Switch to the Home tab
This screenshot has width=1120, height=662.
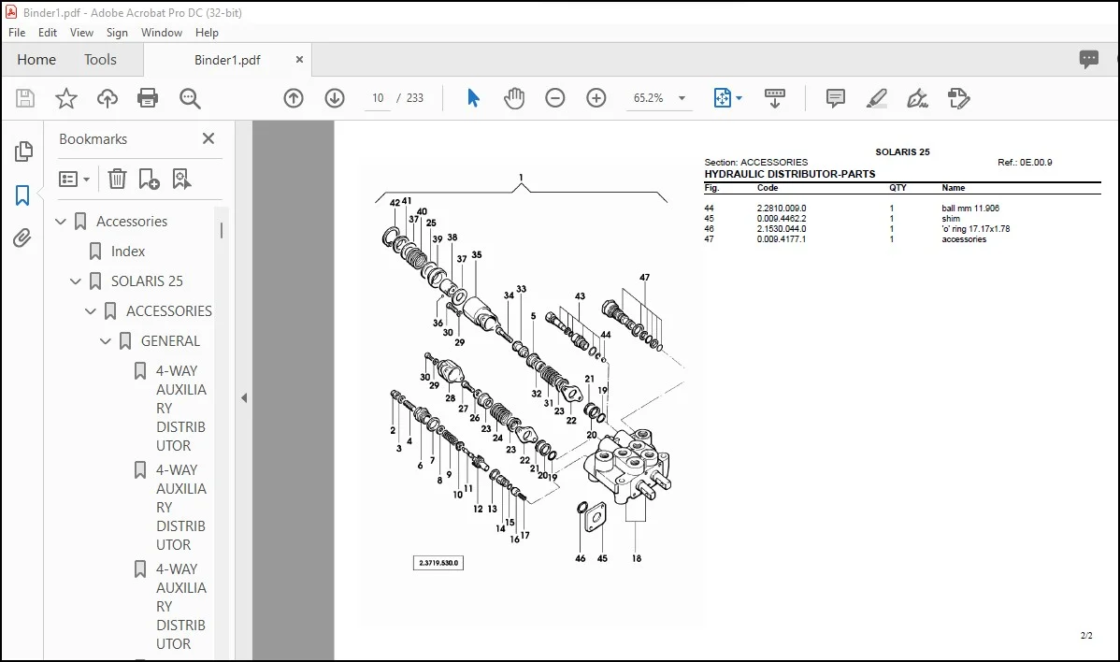point(36,59)
